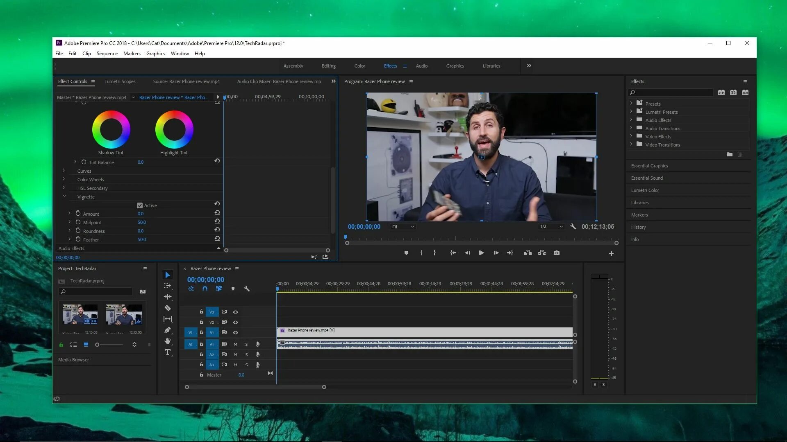Mute audio track A1
Viewport: 787px width, 442px height.
click(235, 345)
